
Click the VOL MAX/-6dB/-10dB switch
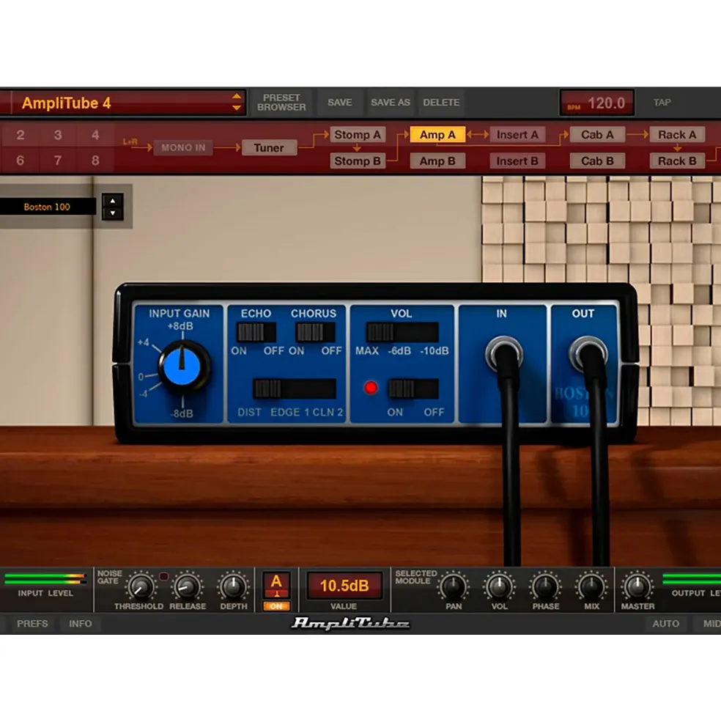(x=402, y=332)
